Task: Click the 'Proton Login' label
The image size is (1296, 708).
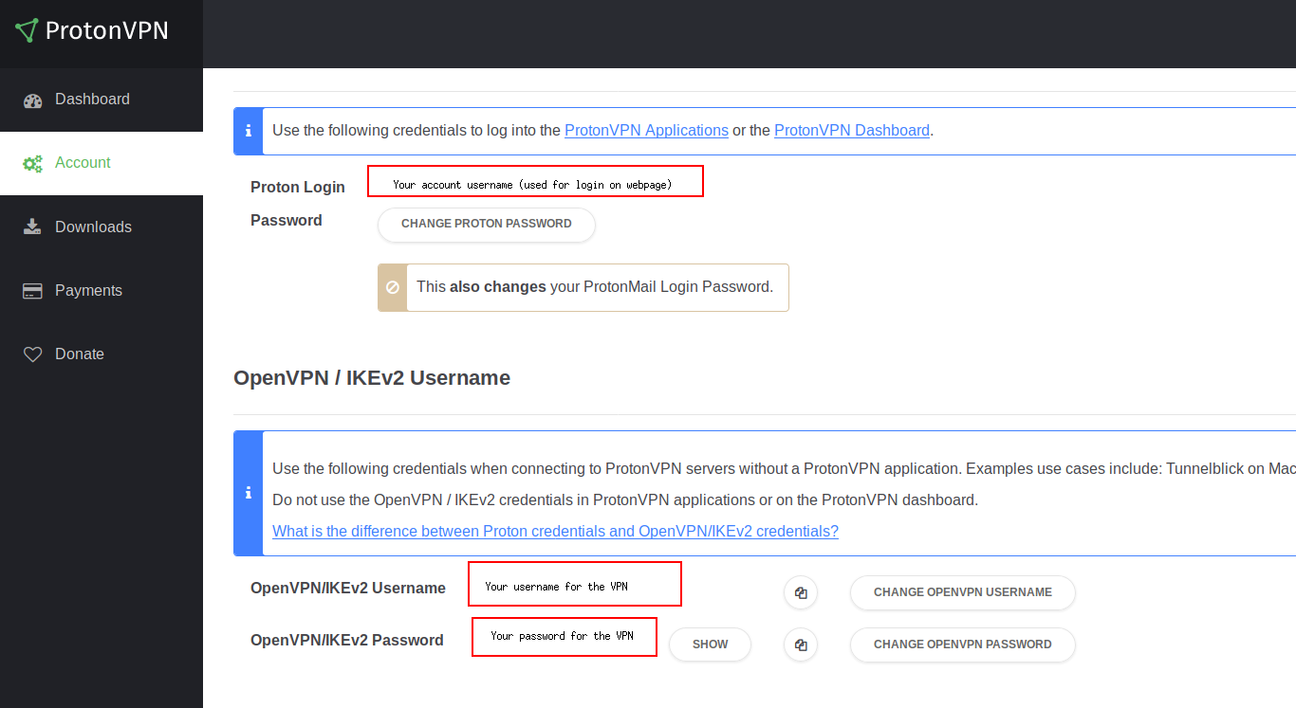Action: click(x=298, y=188)
